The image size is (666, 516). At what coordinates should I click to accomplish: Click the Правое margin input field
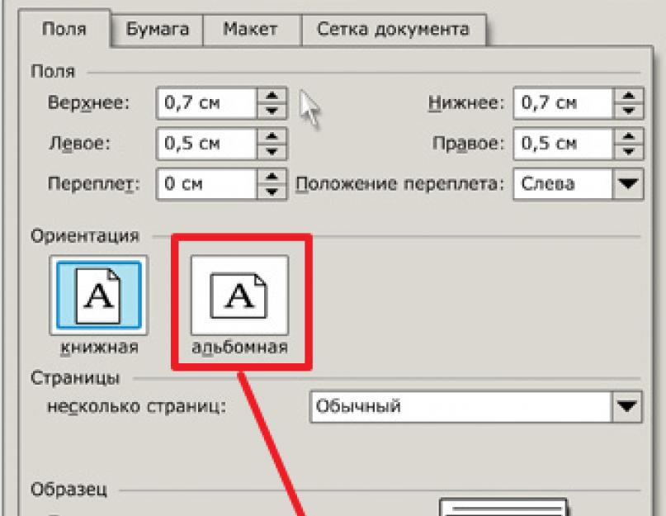(x=563, y=143)
